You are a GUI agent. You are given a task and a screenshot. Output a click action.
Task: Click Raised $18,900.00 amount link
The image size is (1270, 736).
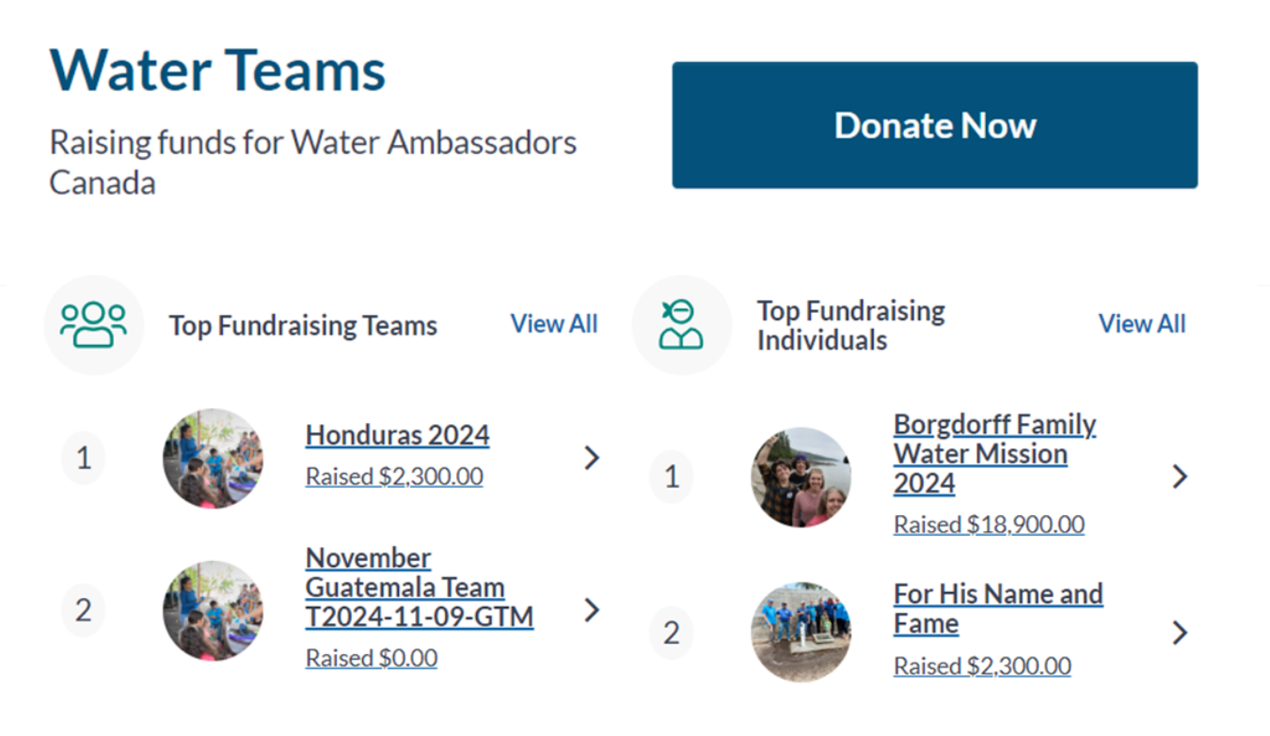click(989, 525)
